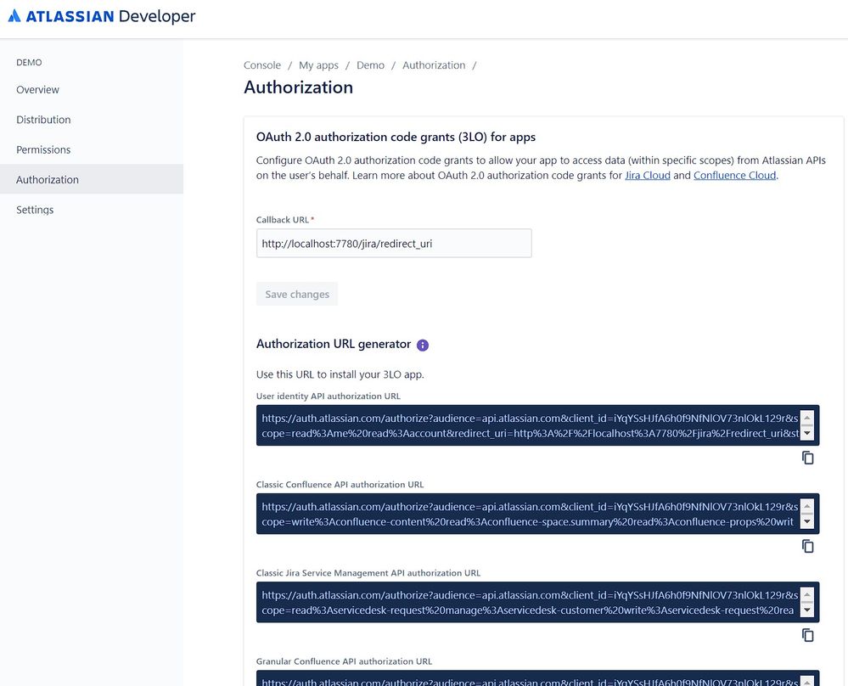Open Settings in the sidebar

click(x=92, y=210)
